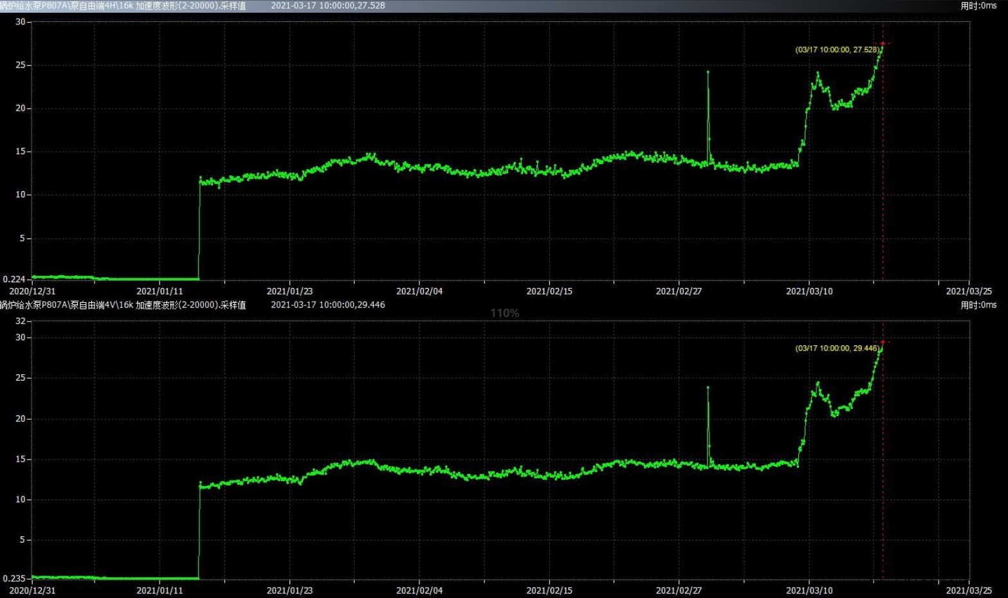Click the isolated spike peak in the 4V chart

pos(708,388)
